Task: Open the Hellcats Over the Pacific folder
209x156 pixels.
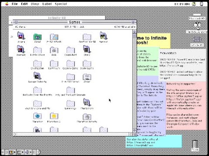Action: pyautogui.click(x=37, y=90)
